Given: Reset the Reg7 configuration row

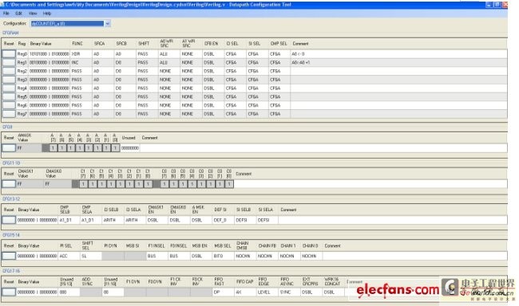Looking at the screenshot, I should point(9,114).
